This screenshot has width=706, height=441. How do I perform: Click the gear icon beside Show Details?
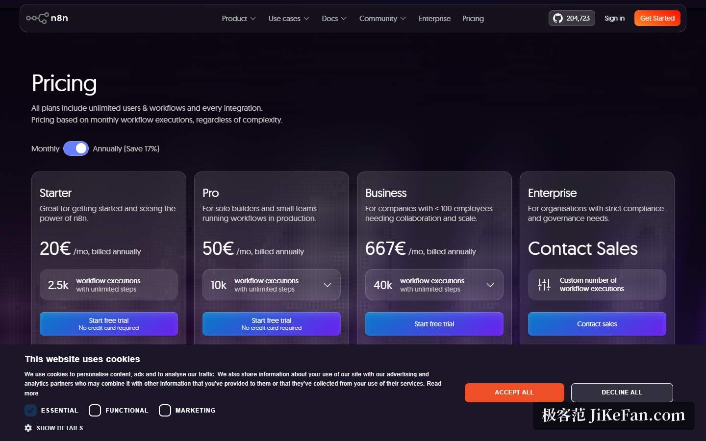pyautogui.click(x=28, y=428)
